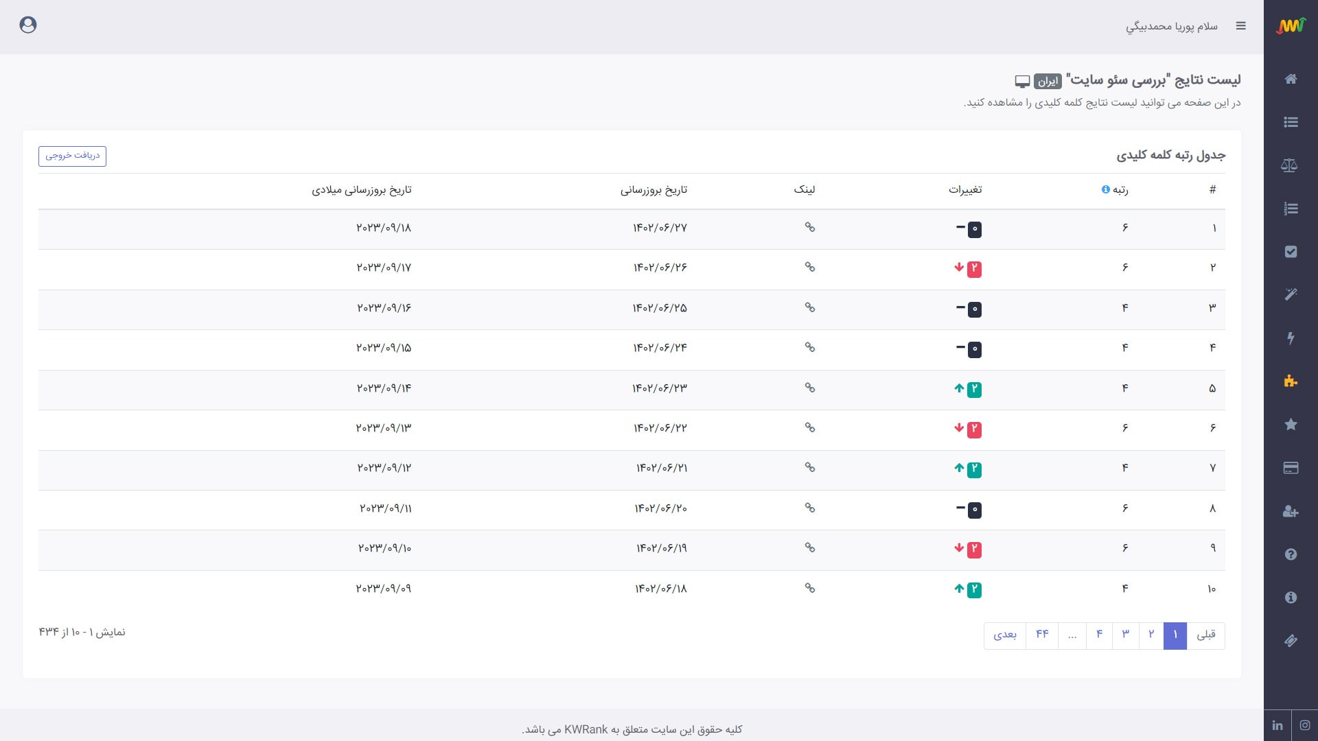Select the yellow puzzle piece icon

1291,381
